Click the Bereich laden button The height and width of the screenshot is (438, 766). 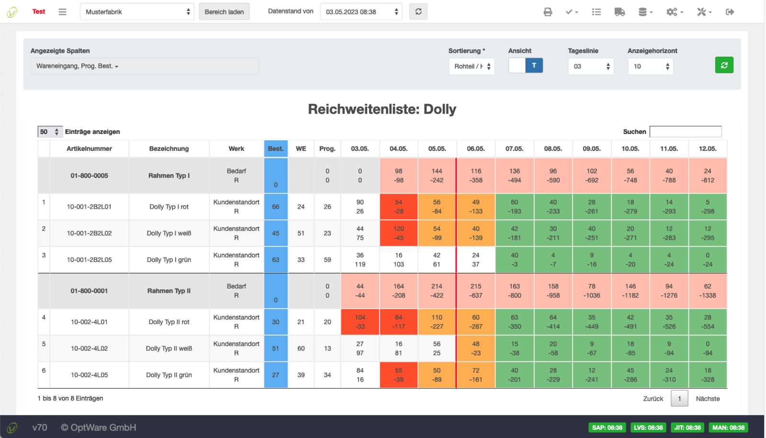click(x=224, y=11)
